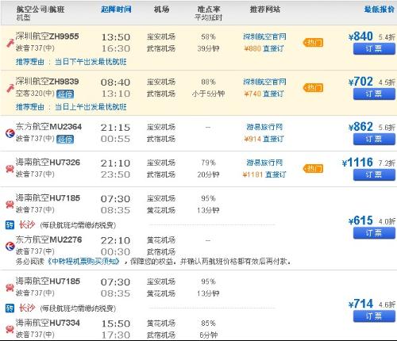Book the ¥862 MU2364 flight with 订票
The height and width of the screenshot is (341, 397).
(374, 140)
